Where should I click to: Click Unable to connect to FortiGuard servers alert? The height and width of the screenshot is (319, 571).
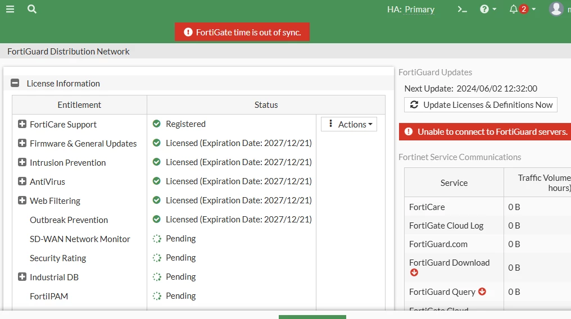point(485,131)
